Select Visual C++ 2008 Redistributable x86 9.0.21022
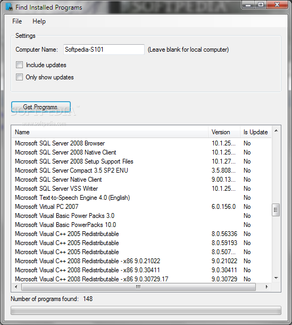The width and height of the screenshot is (292, 325). (141, 261)
